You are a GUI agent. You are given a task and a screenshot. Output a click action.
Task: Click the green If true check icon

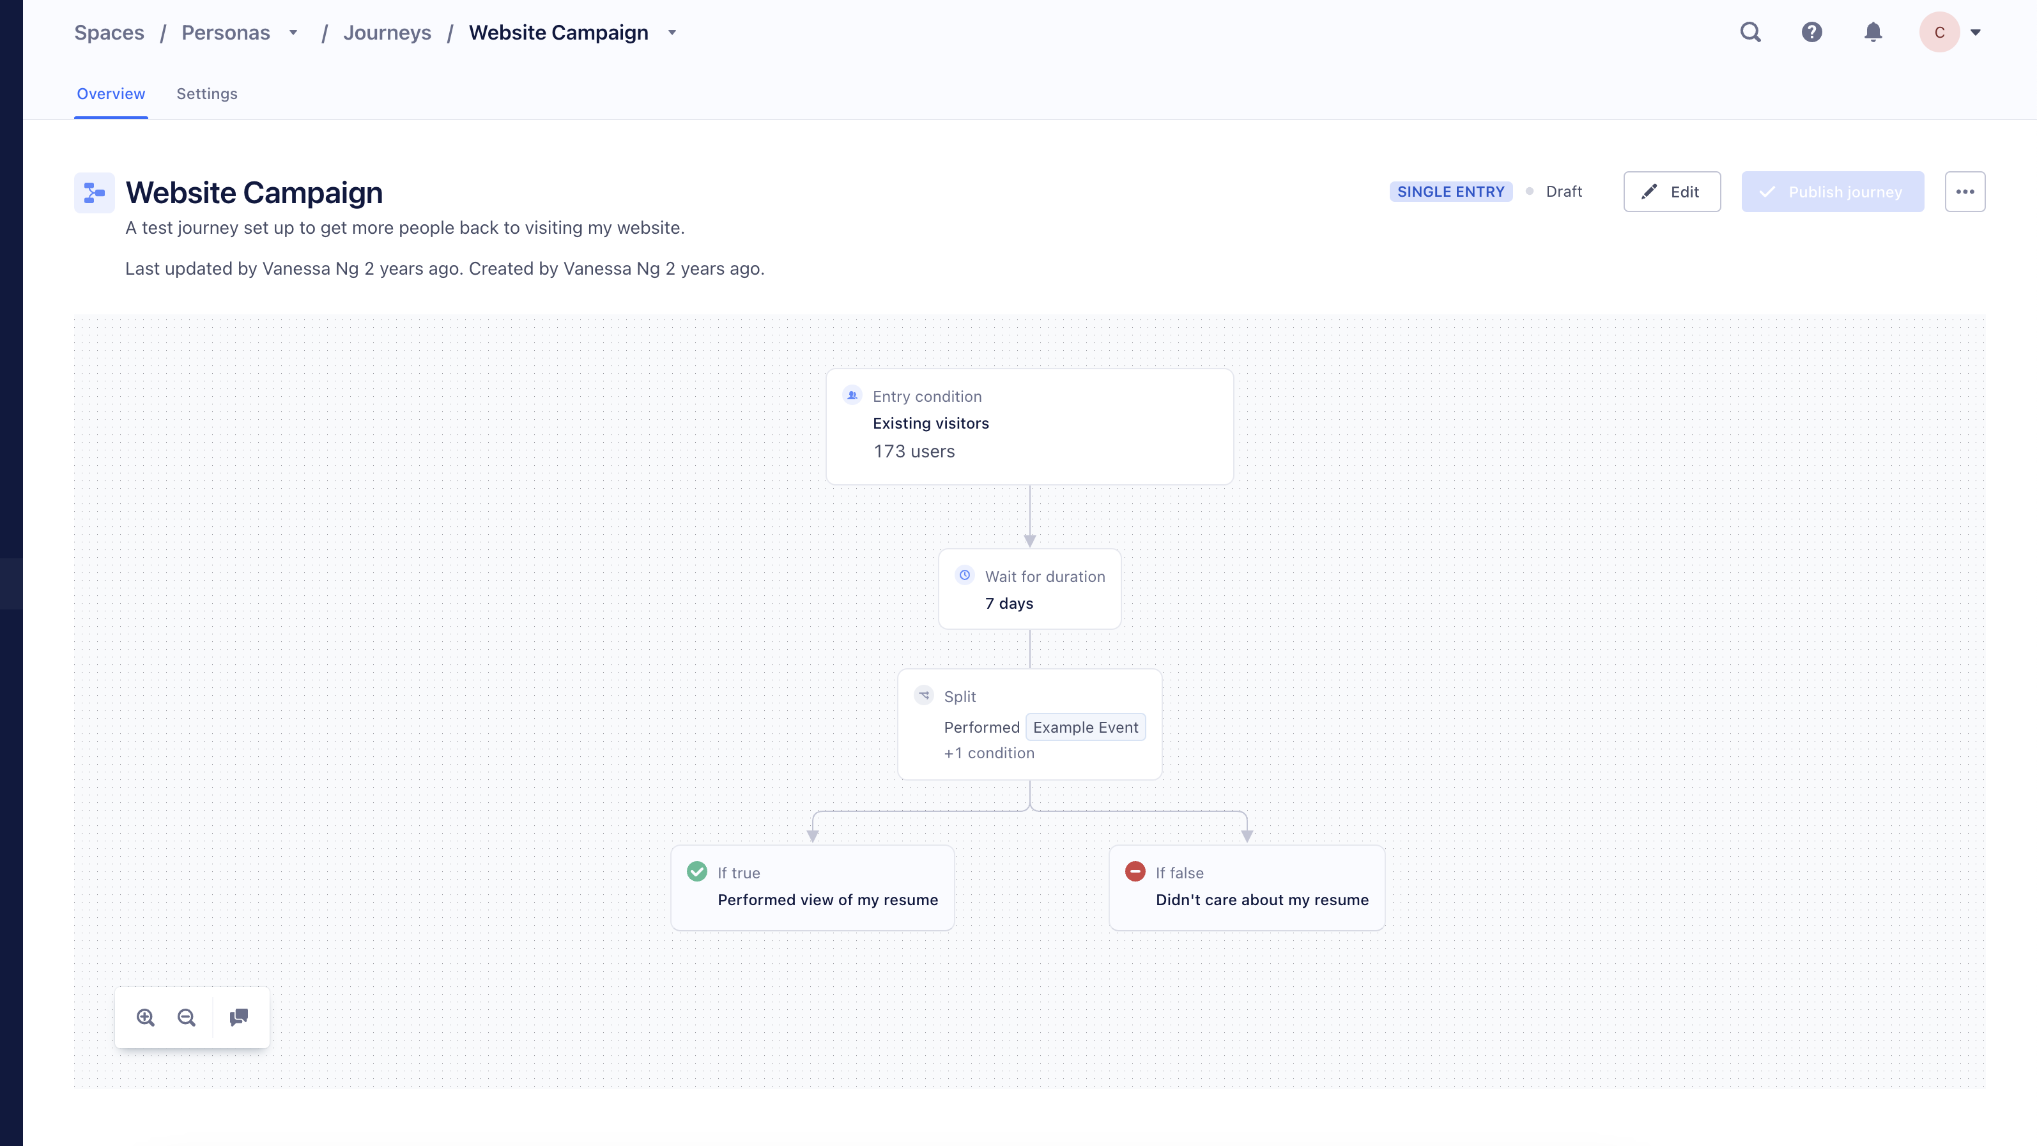pos(696,871)
